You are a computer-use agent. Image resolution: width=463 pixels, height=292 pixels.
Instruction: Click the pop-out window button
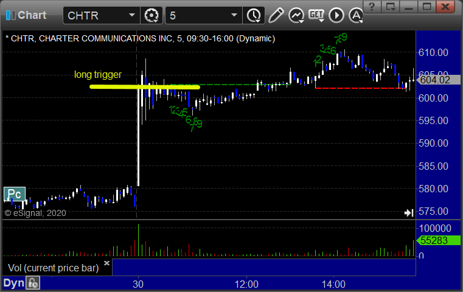391,7
